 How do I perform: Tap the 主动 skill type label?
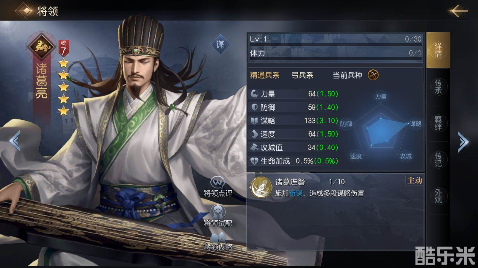tap(415, 180)
